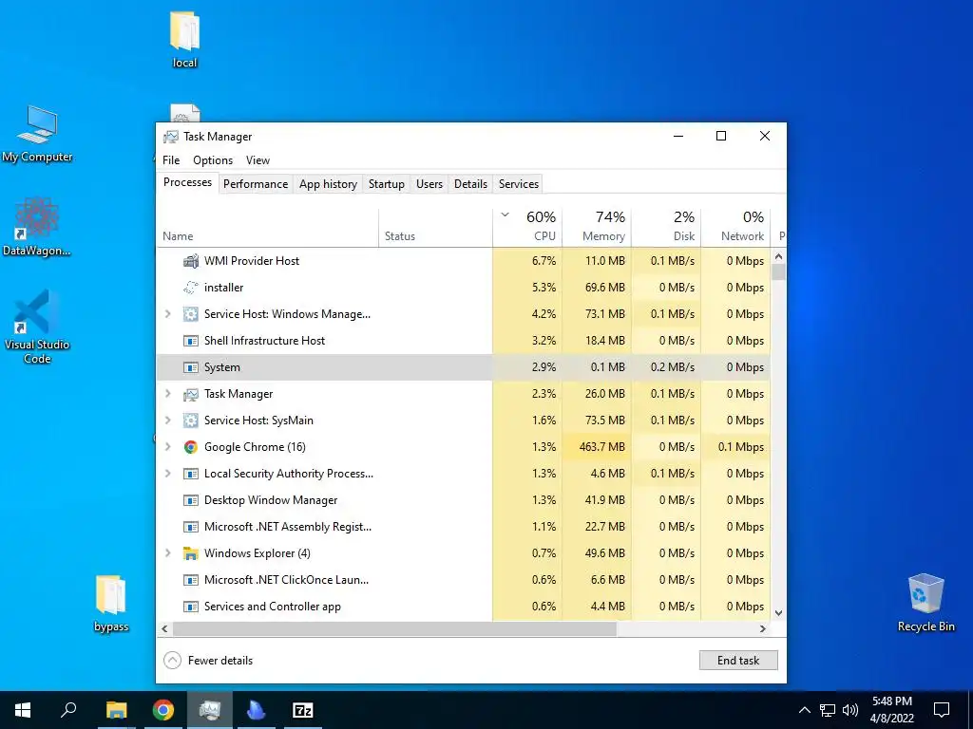
Task: Switch to the App history tab
Action: click(x=328, y=184)
